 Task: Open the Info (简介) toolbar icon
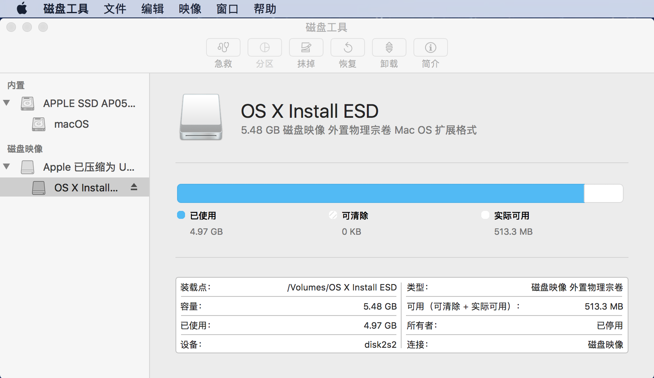(x=430, y=48)
